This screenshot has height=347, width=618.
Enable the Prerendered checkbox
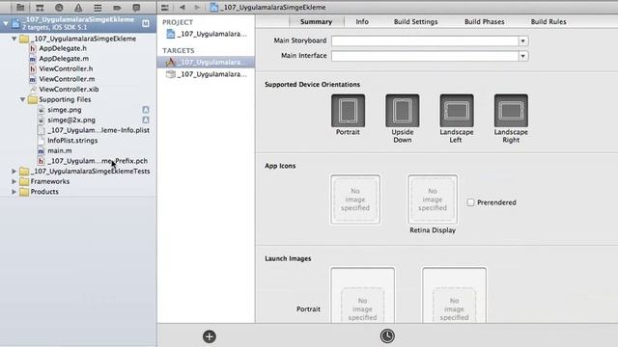coord(470,202)
